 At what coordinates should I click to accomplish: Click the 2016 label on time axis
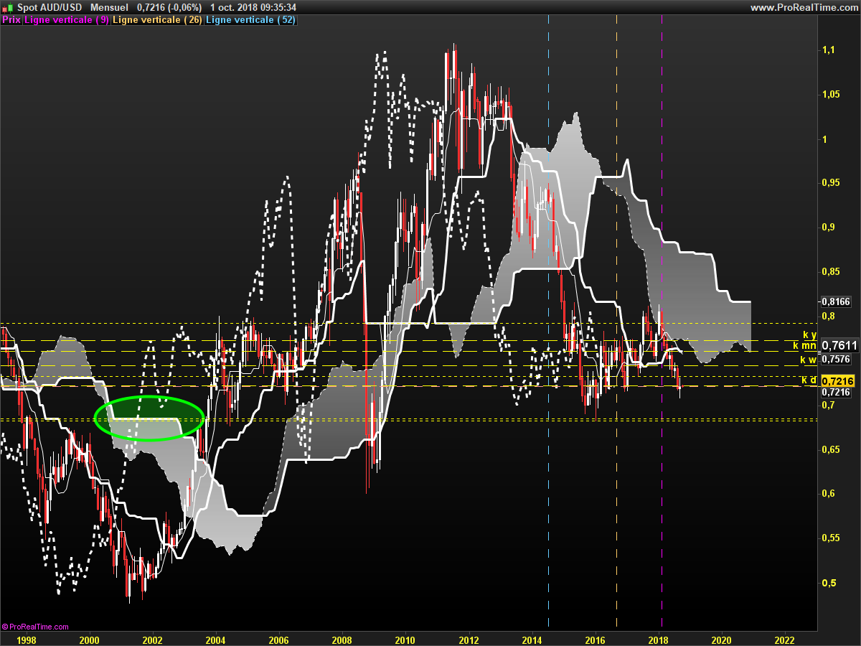[595, 639]
